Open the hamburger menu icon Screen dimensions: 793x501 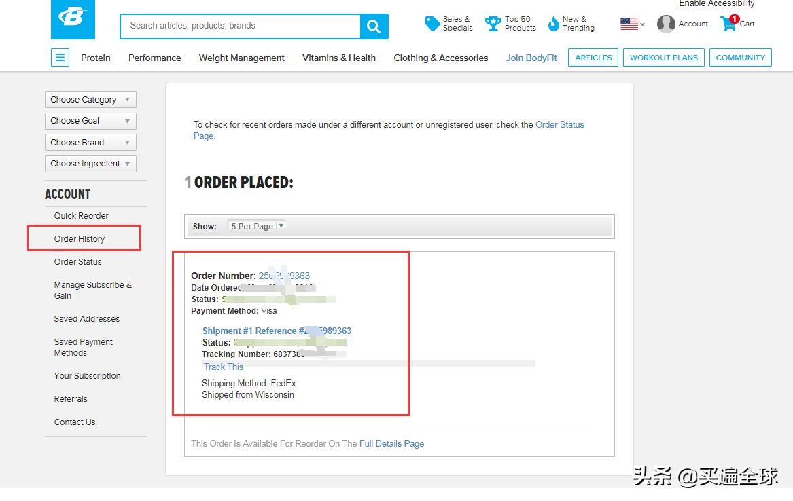click(x=60, y=58)
